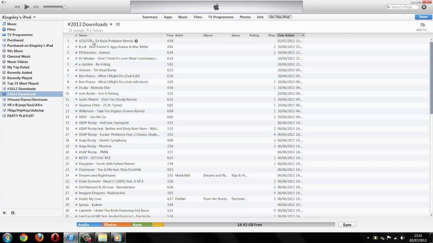
Task: Click the Search Playlist field
Action: (403, 7)
